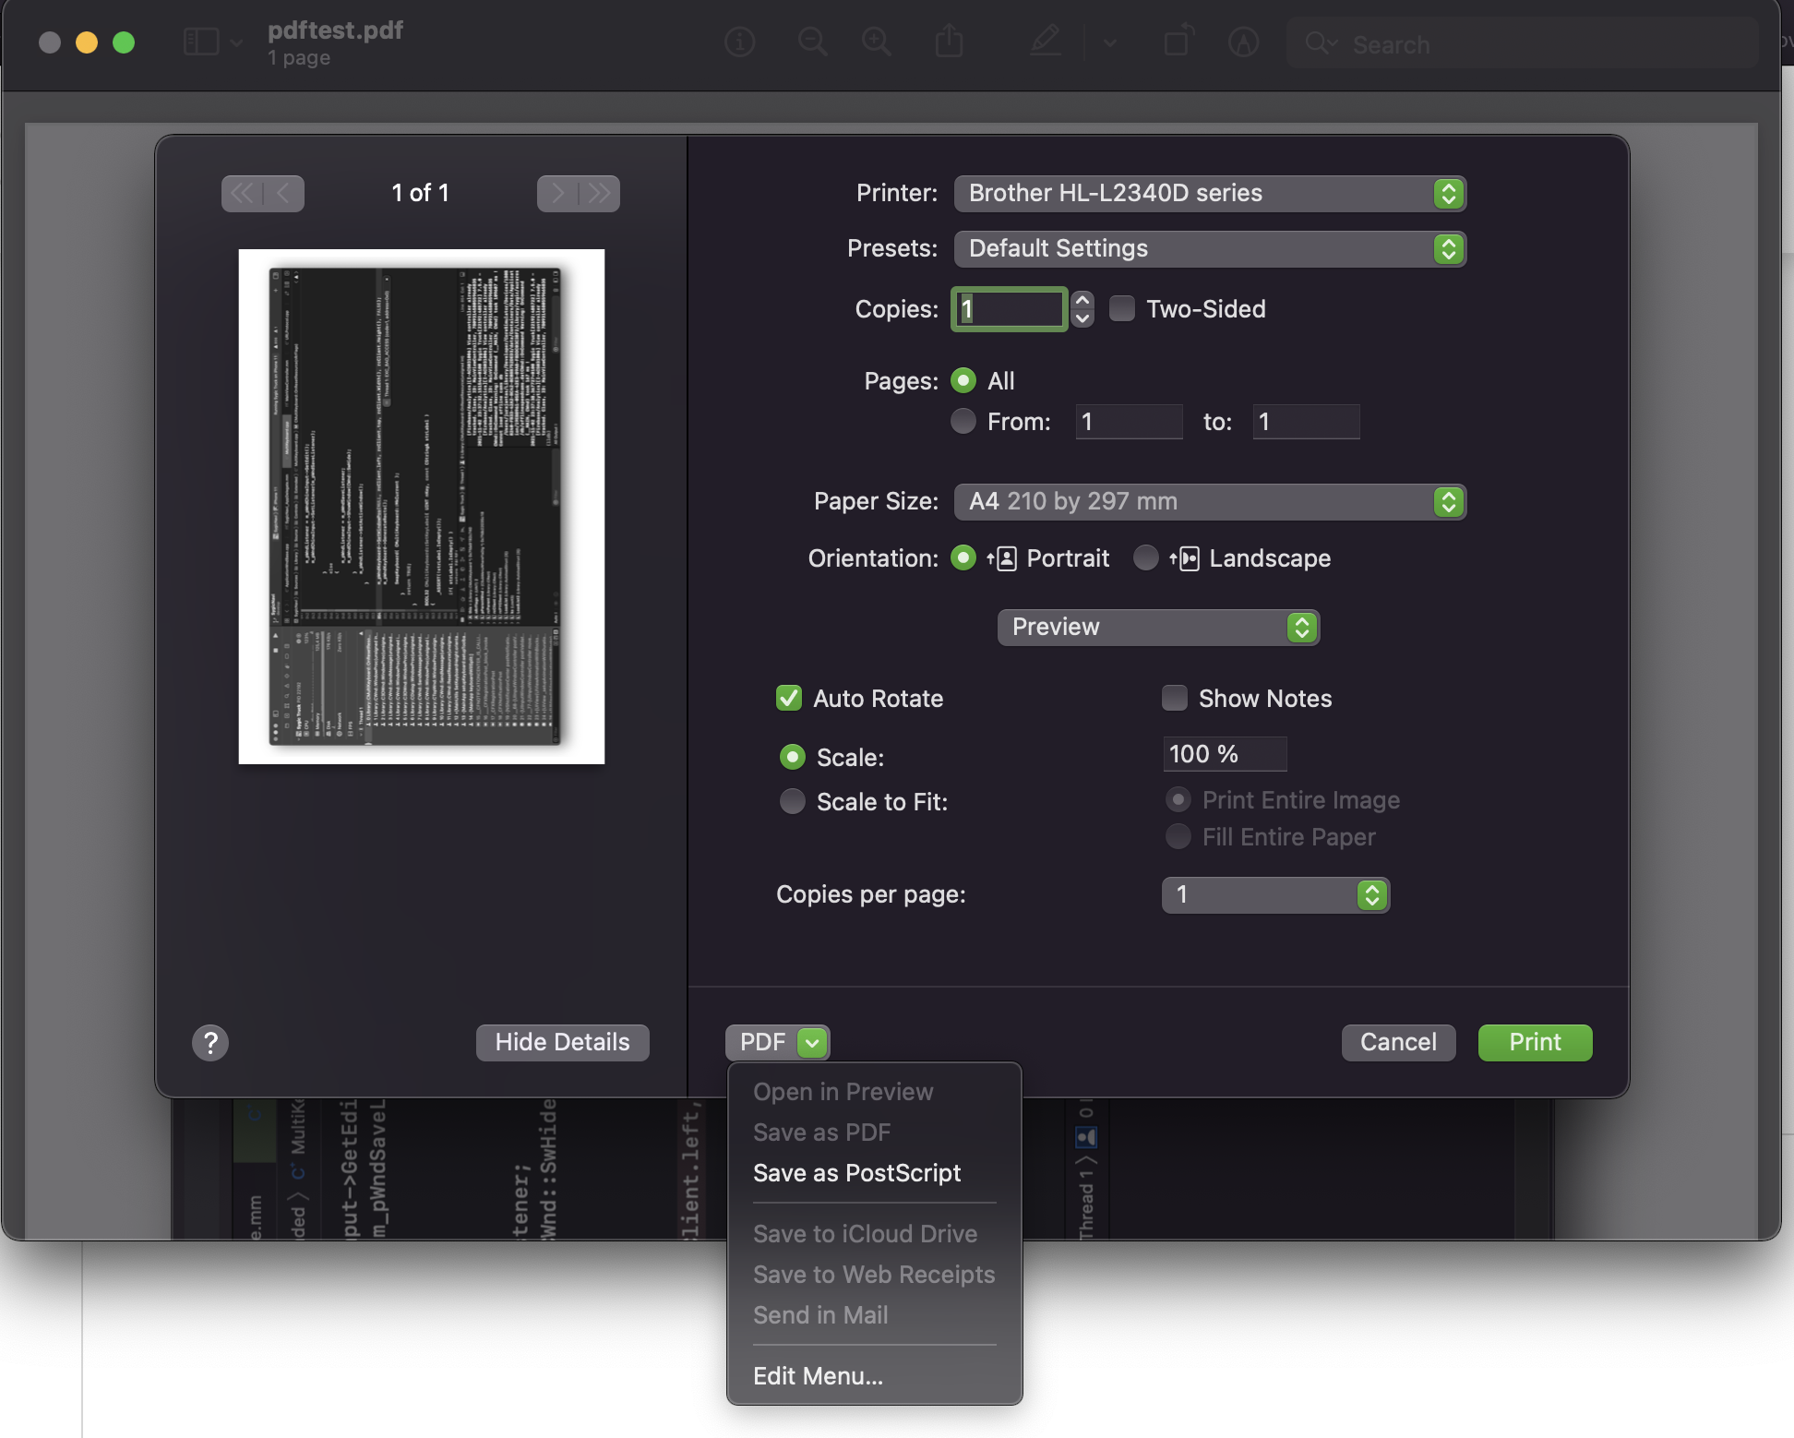Uncheck the Auto Rotate checkbox

[789, 698]
